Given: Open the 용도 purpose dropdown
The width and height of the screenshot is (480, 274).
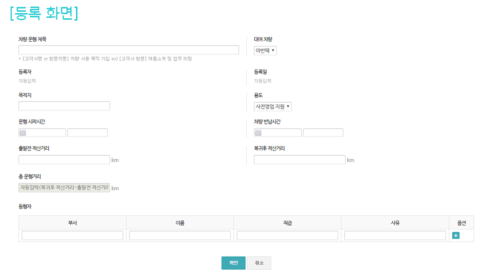Looking at the screenshot, I should (273, 107).
